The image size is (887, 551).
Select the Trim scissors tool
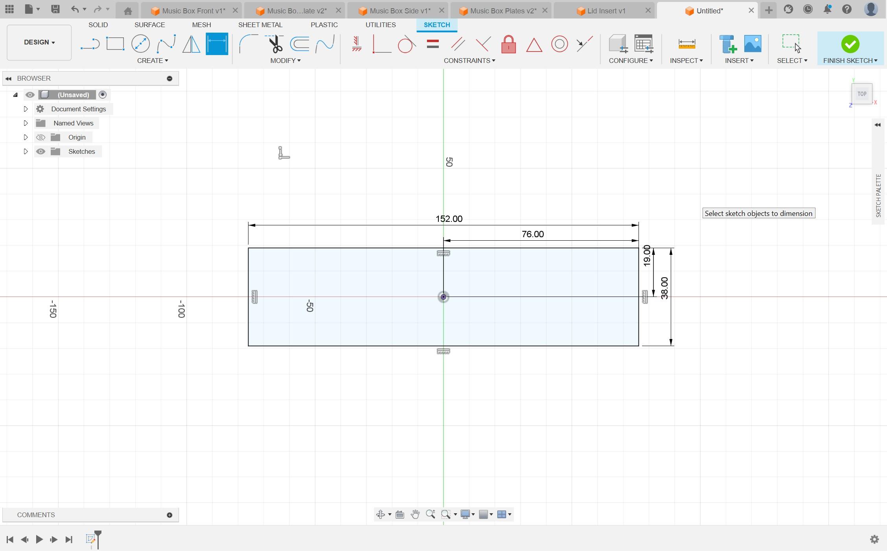click(275, 44)
